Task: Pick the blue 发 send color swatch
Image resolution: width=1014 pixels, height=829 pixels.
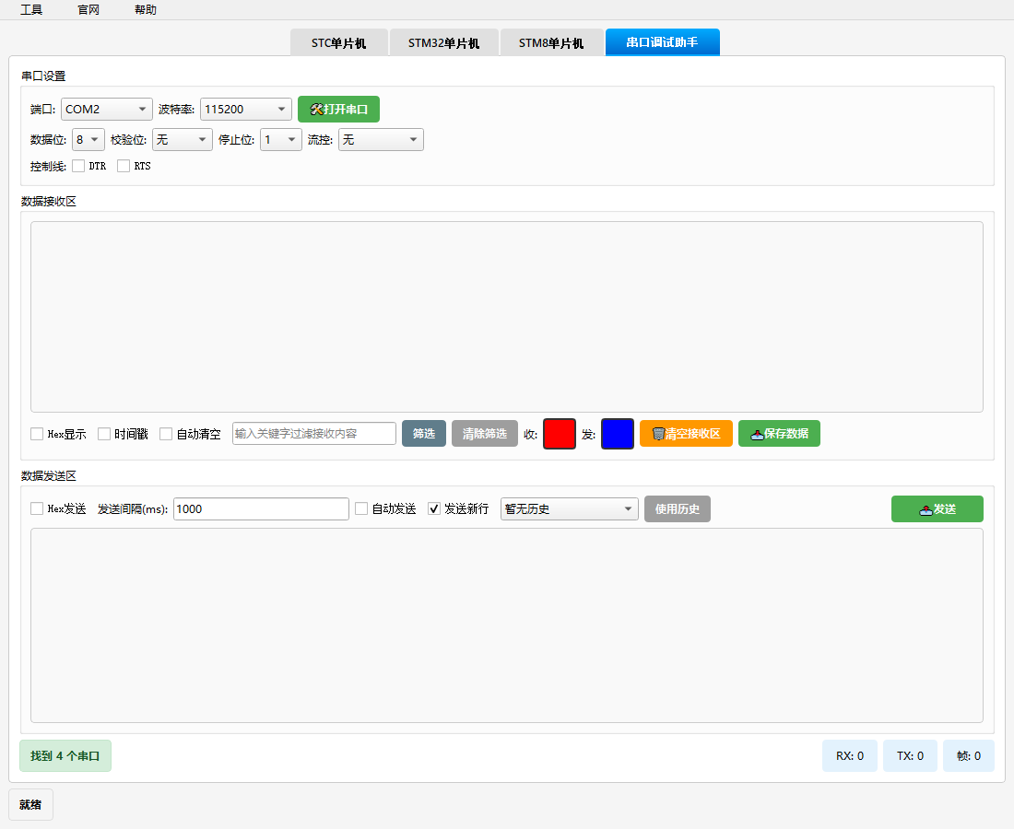Action: coord(617,434)
